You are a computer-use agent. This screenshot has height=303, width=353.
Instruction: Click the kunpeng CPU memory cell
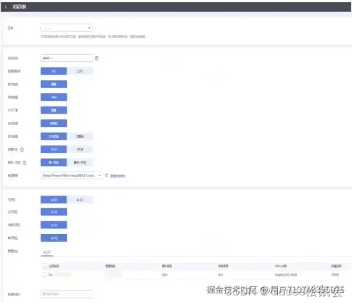285,274
